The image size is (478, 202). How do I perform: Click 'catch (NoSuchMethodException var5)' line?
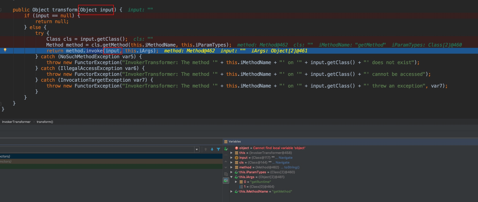pyautogui.click(x=89, y=57)
